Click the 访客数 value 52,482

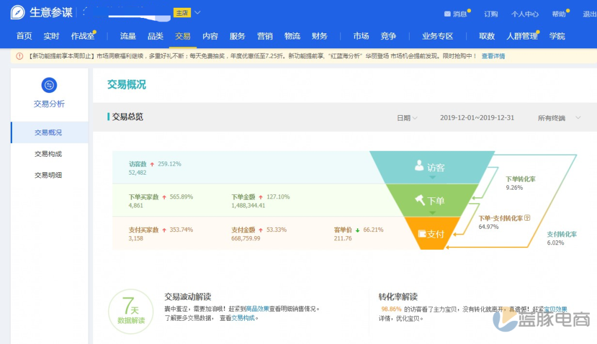(x=137, y=172)
